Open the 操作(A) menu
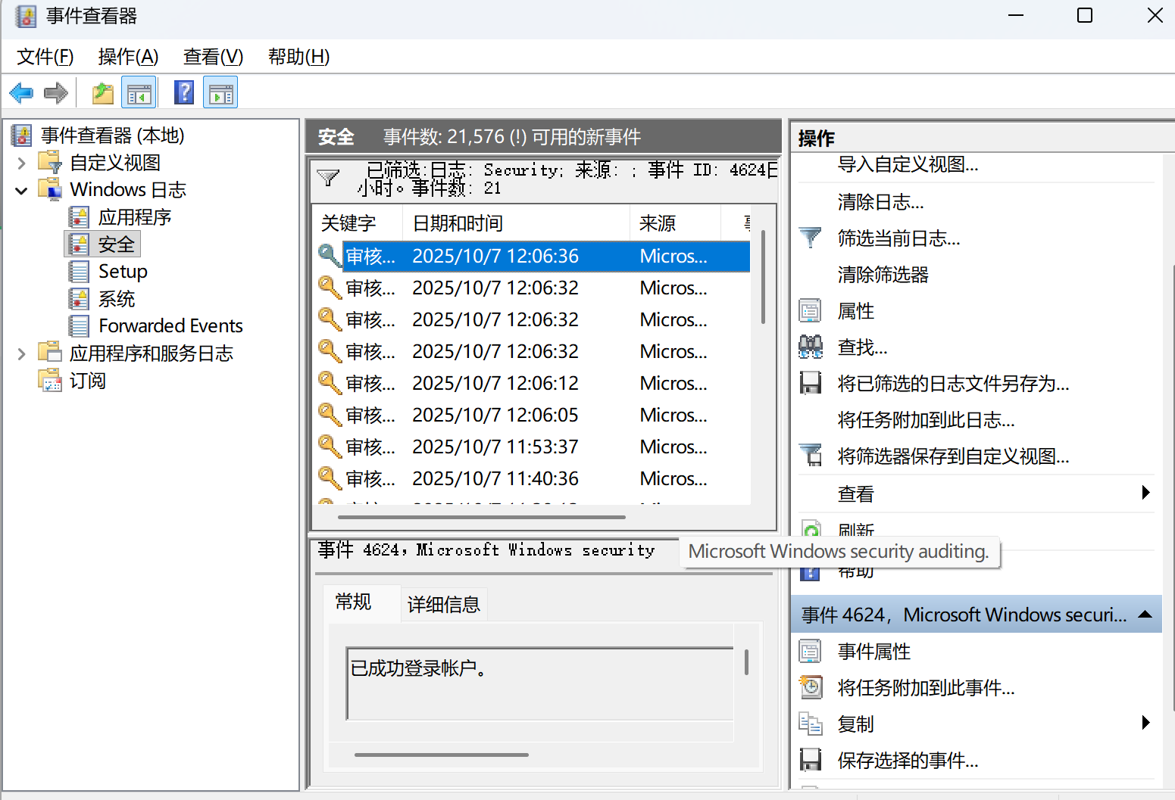1175x800 pixels. [x=128, y=57]
